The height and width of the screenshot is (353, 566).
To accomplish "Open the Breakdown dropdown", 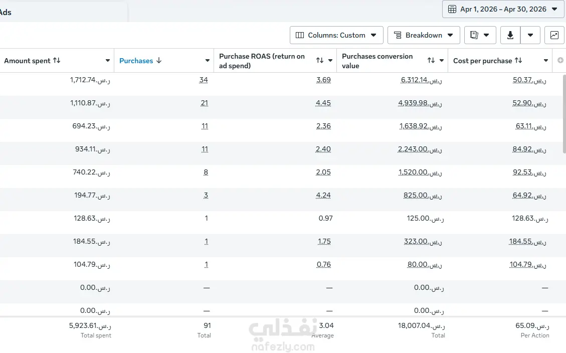I will pyautogui.click(x=424, y=35).
